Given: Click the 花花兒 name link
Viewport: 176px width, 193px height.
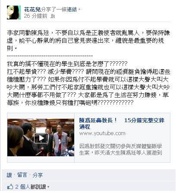Looking at the screenshot, I should 32,9.
